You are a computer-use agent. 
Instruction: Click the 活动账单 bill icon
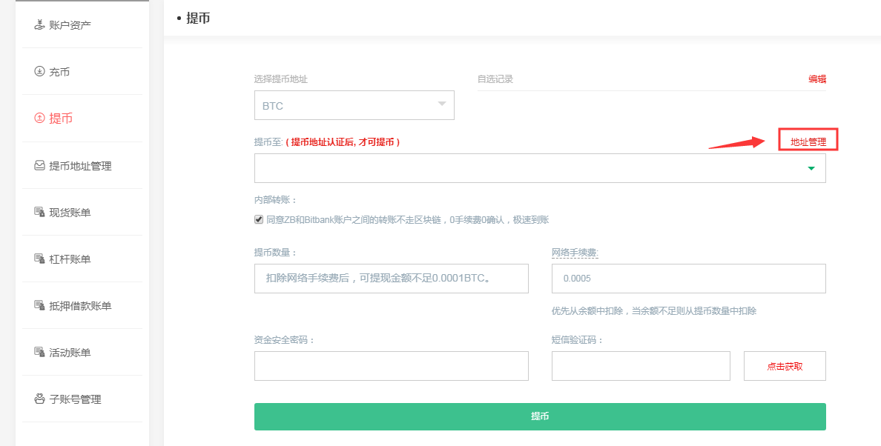coord(38,352)
